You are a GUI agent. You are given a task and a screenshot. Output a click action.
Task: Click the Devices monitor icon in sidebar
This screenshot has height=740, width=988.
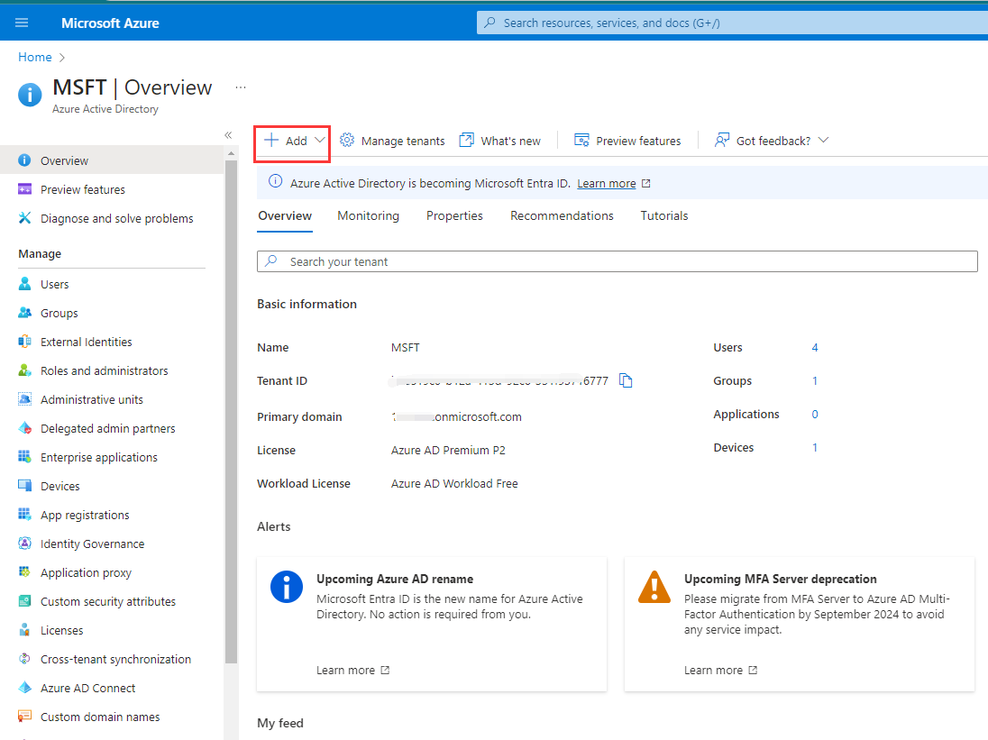(24, 486)
